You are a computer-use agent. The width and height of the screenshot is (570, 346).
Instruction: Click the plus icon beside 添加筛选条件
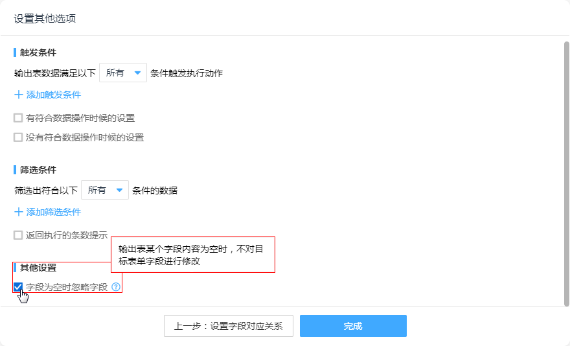coord(18,212)
